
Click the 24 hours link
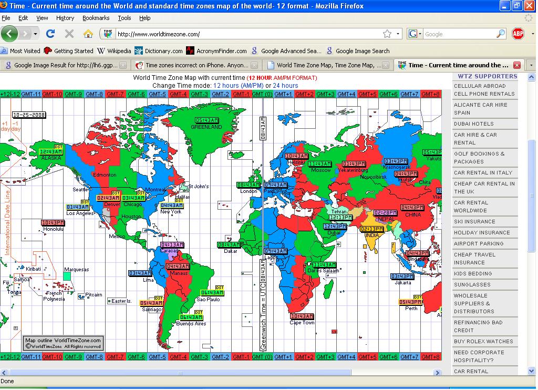pyautogui.click(x=285, y=86)
